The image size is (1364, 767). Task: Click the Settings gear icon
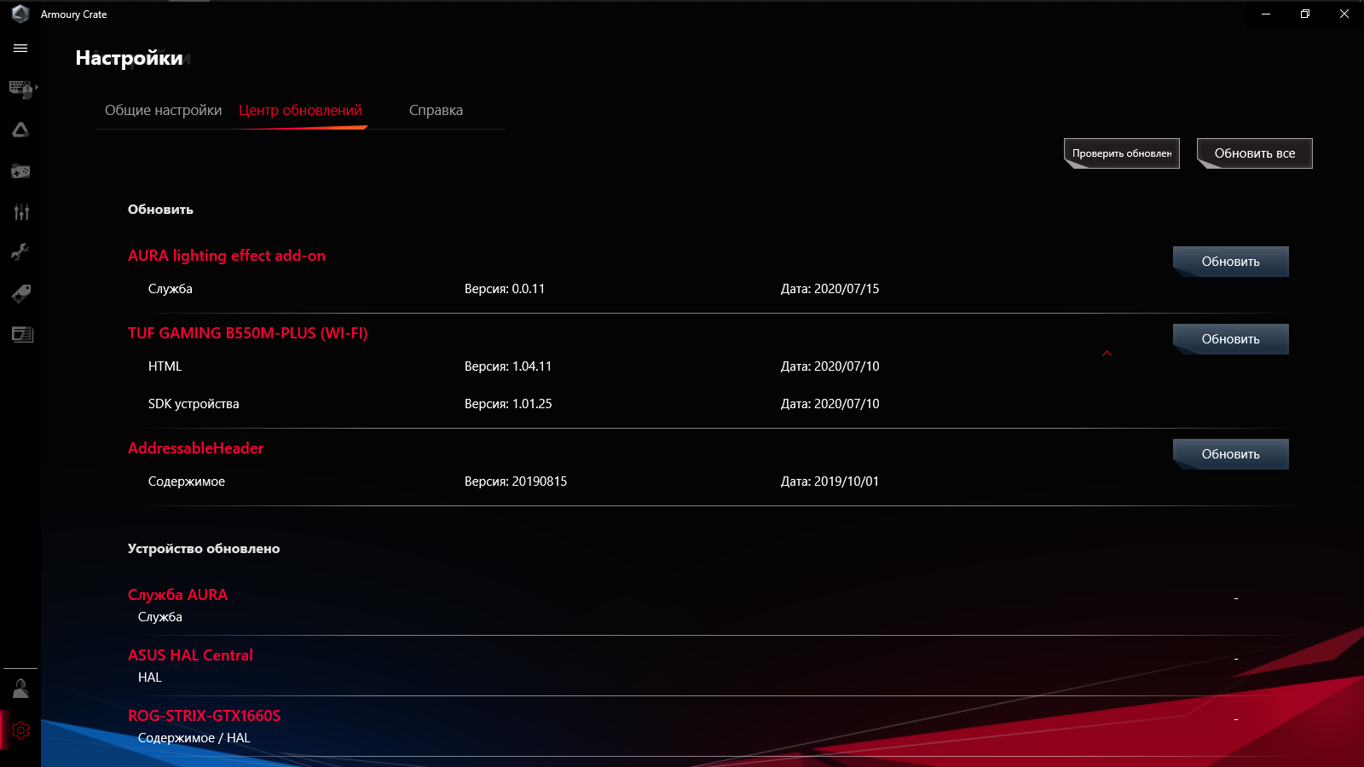click(x=20, y=730)
